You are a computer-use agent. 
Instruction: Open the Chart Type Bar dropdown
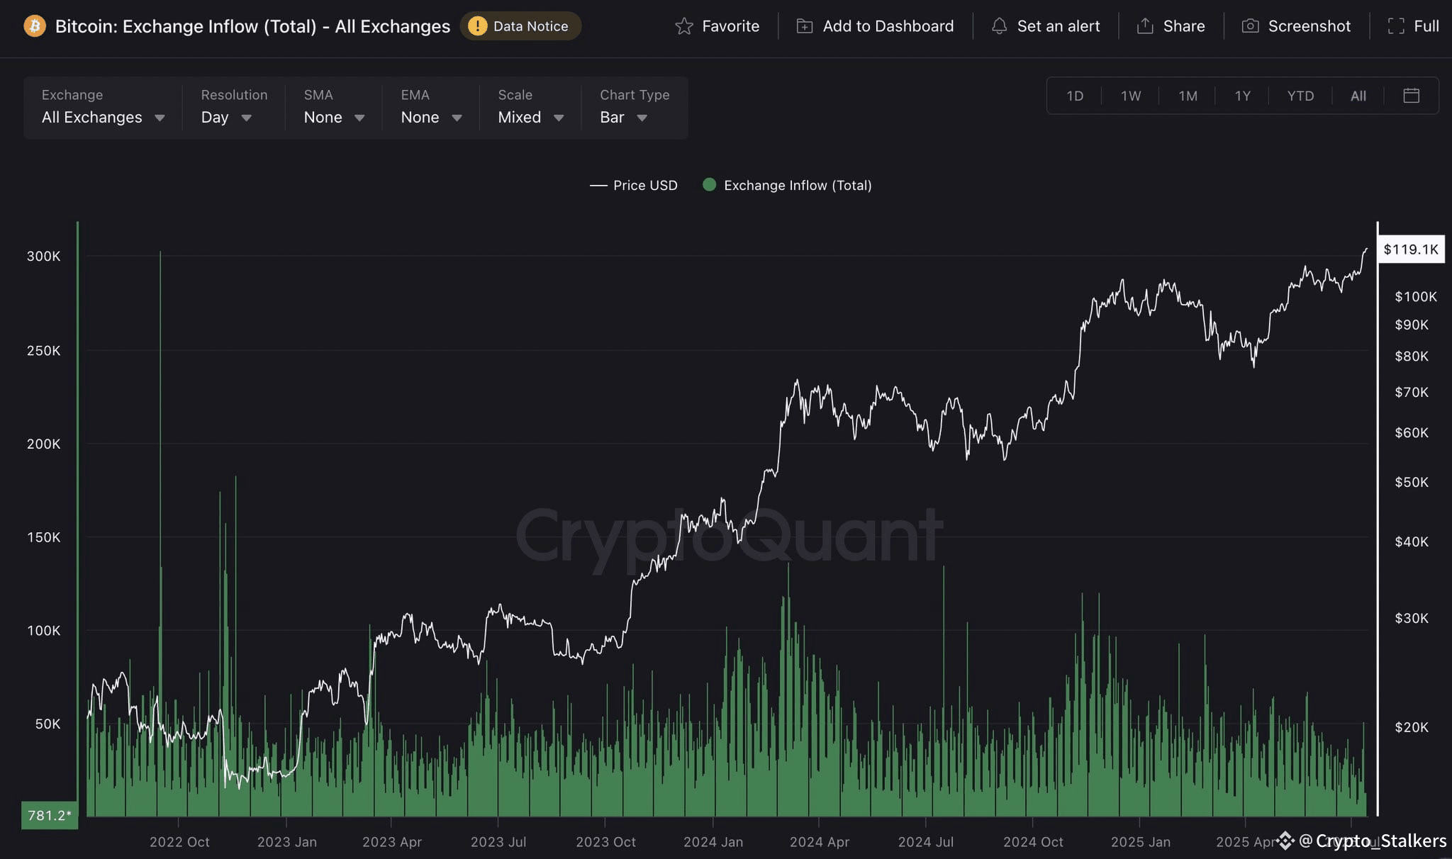point(634,108)
